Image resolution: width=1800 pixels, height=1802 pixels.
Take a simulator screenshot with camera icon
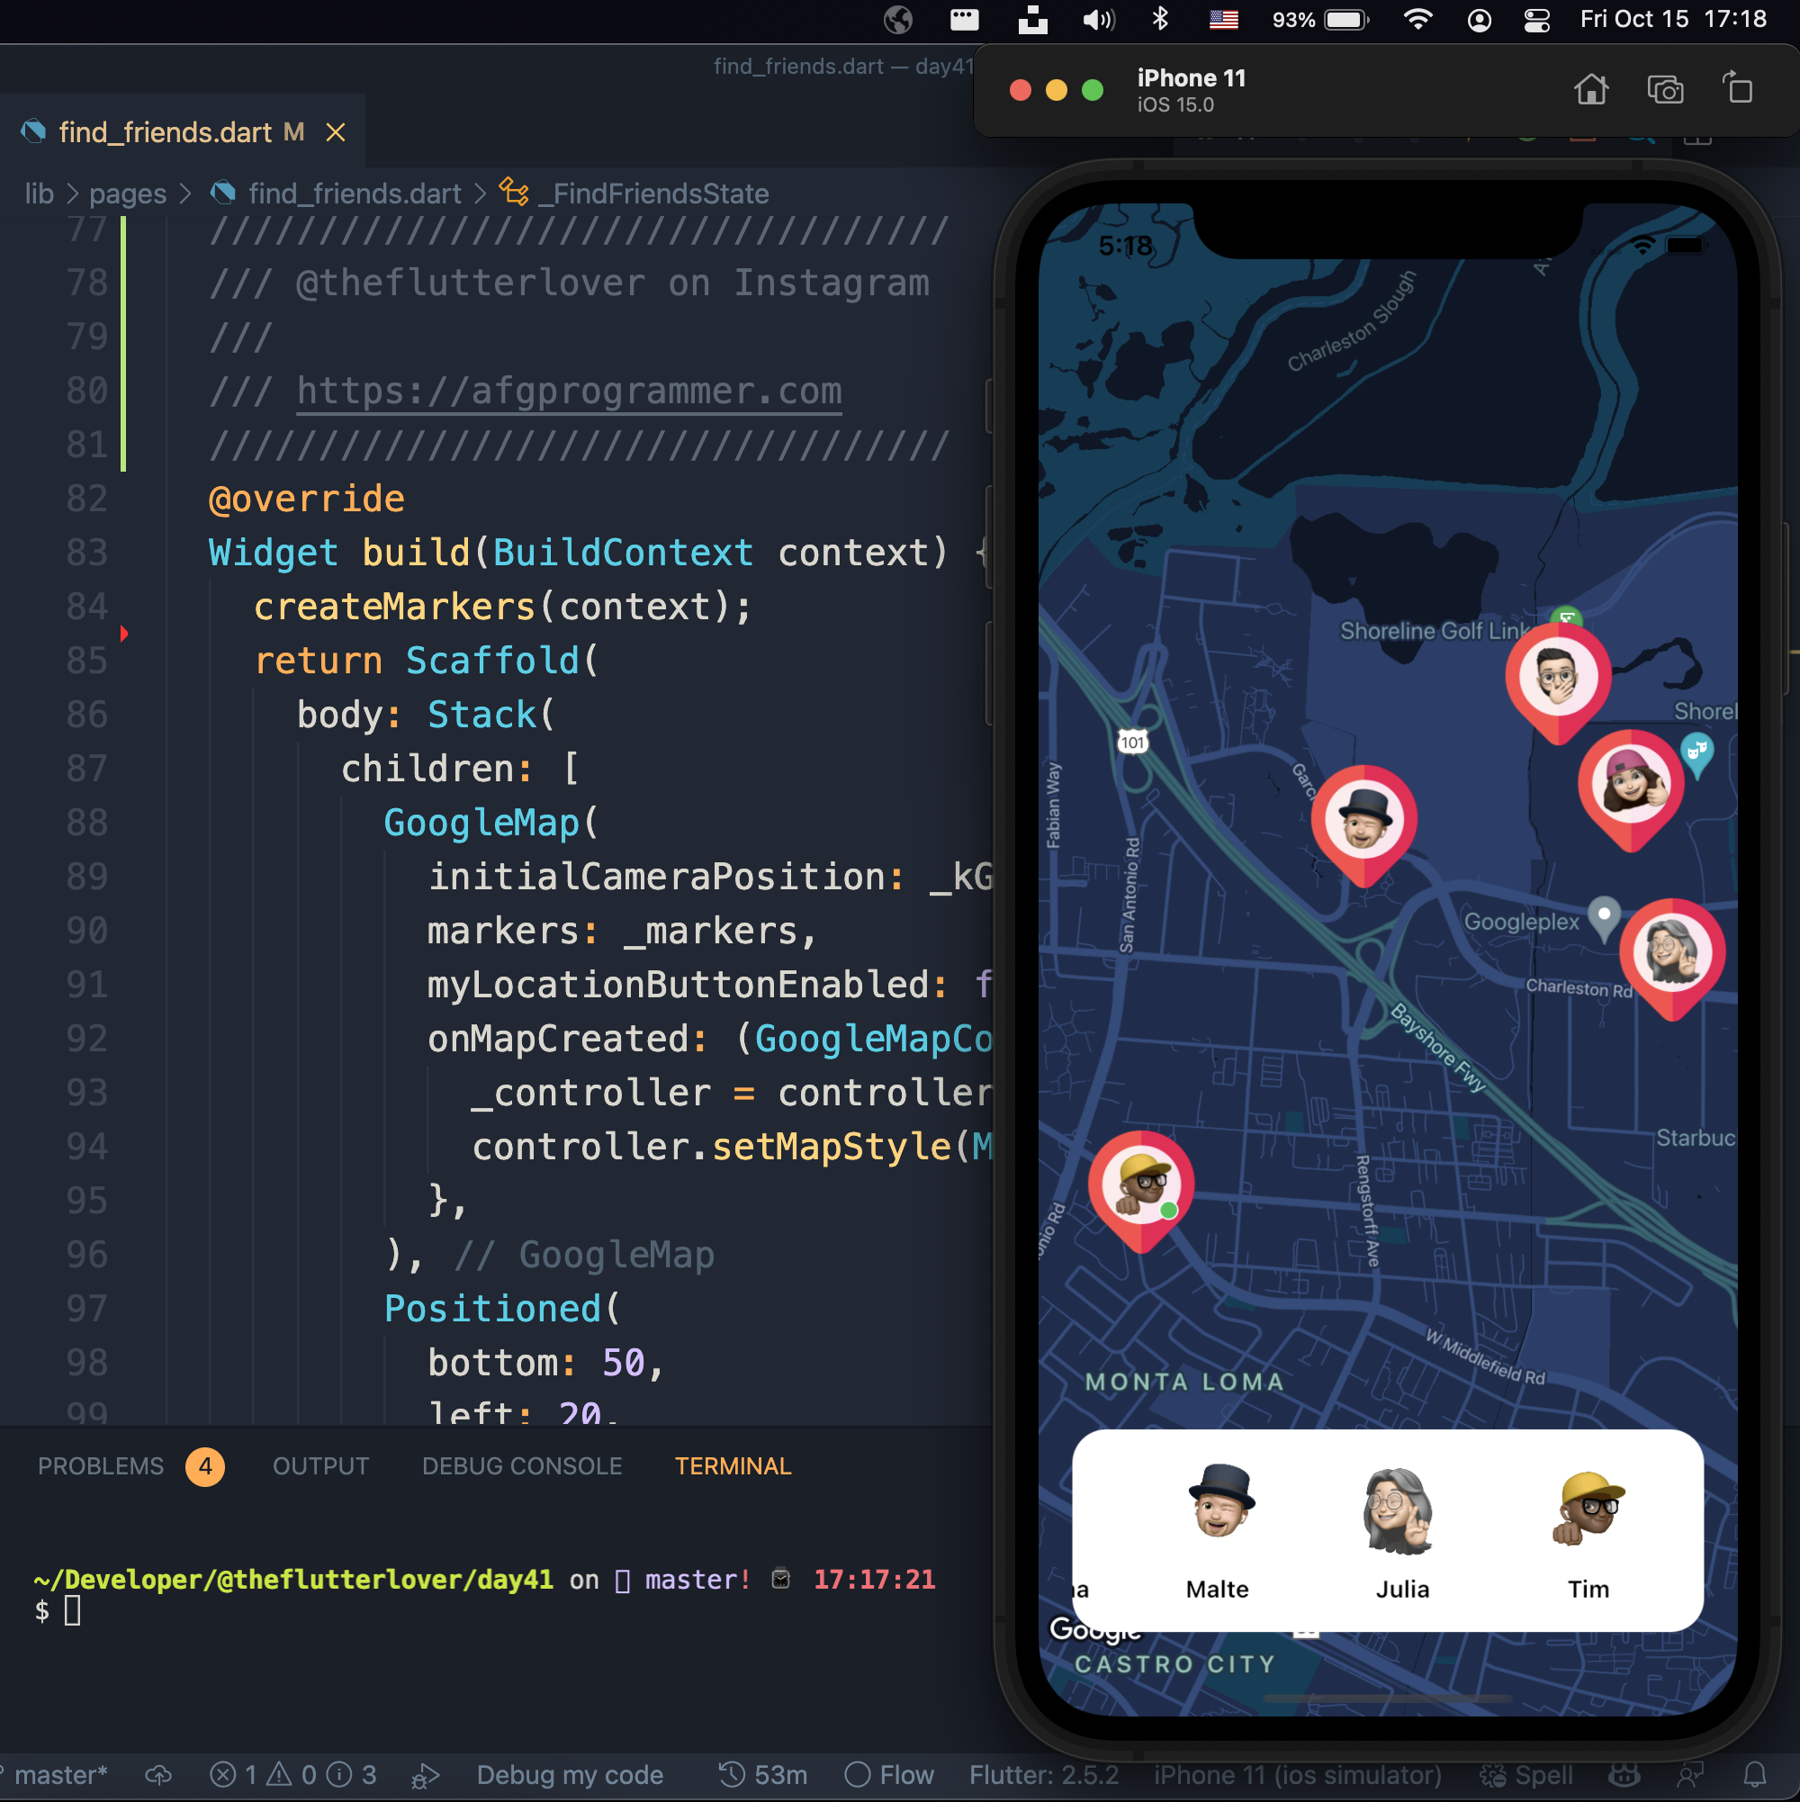coord(1665,89)
